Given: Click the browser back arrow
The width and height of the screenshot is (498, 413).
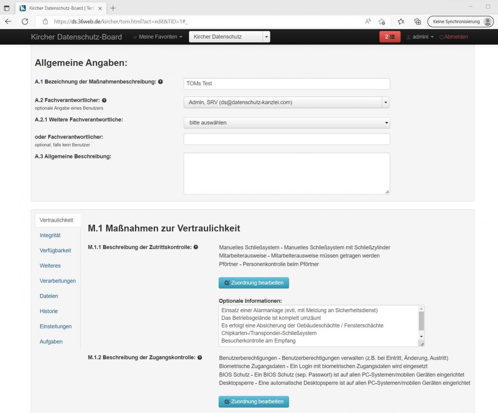Looking at the screenshot, I should [x=8, y=21].
